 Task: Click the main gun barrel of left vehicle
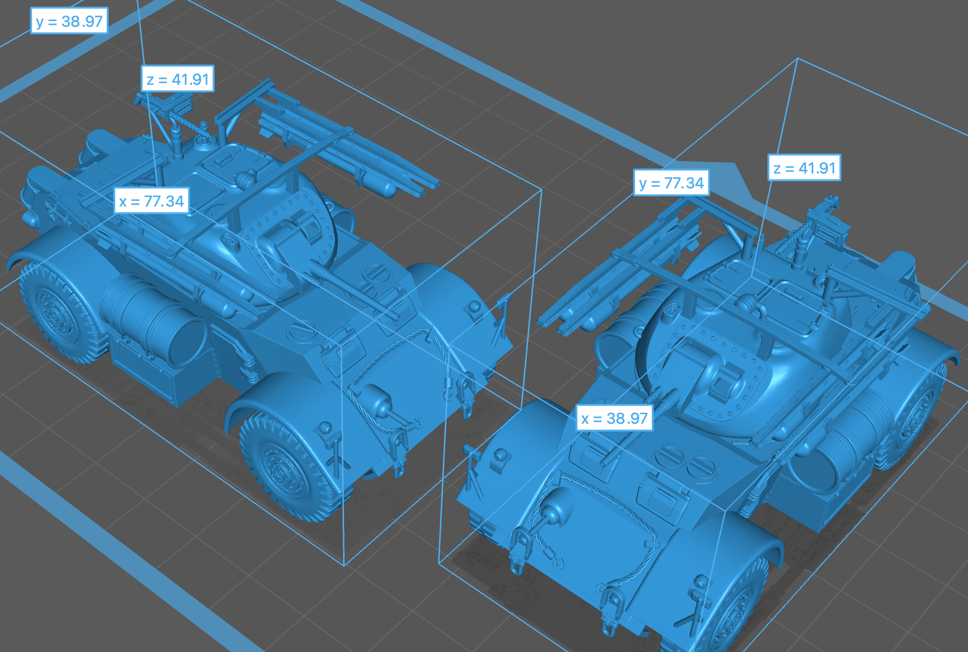355,290
